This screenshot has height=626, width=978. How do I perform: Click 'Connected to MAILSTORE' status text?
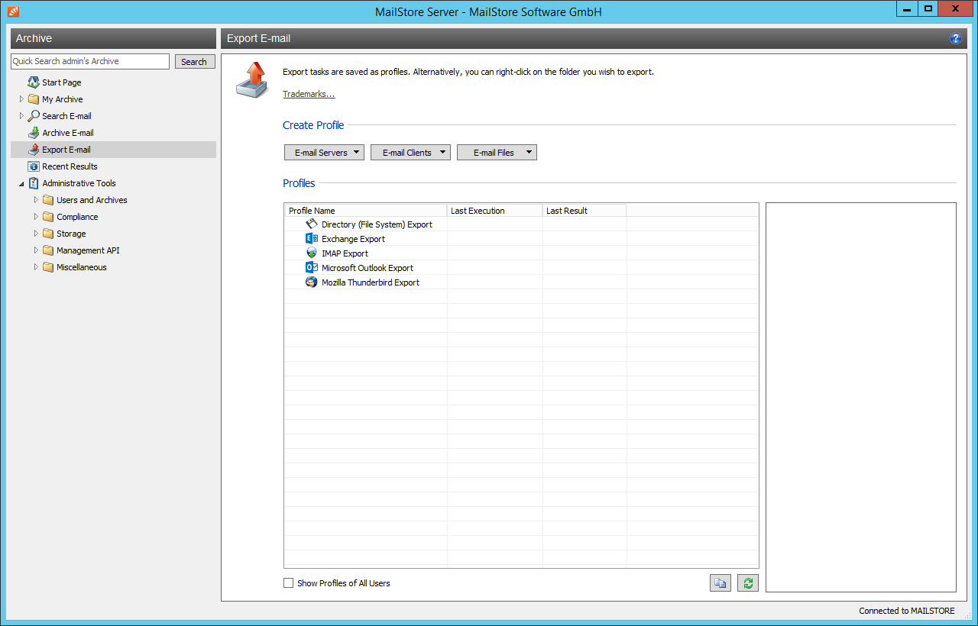[x=907, y=611]
